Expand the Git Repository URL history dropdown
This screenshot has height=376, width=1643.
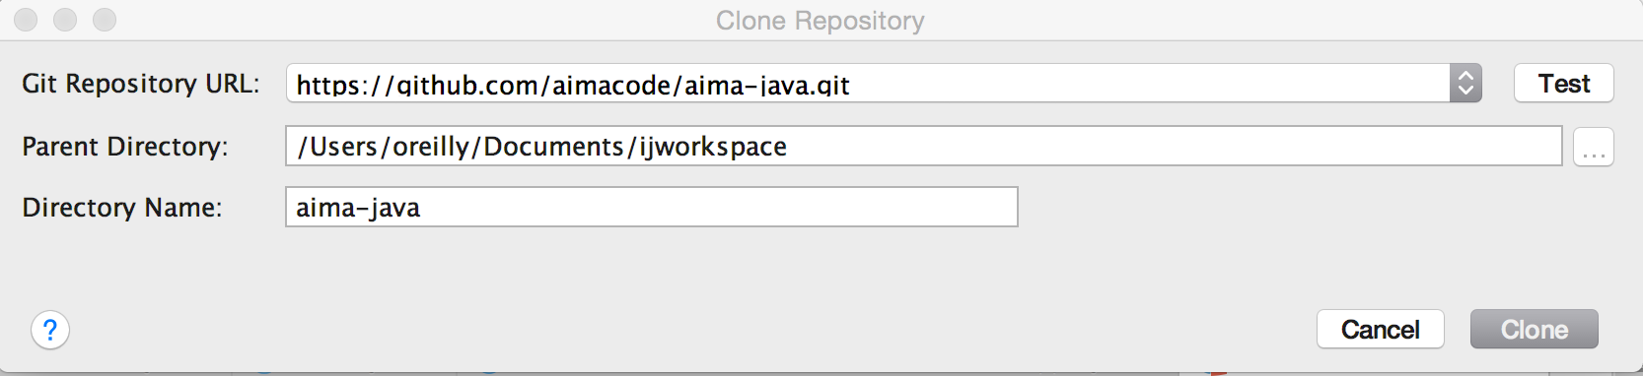click(1465, 84)
